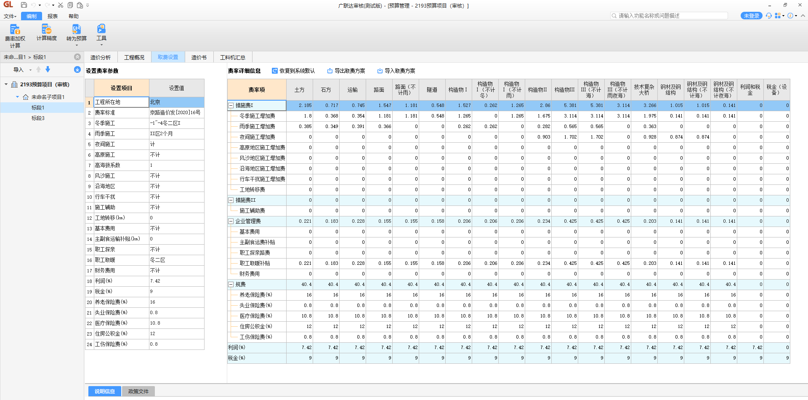Collapse the 措施费I row group
This screenshot has width=808, height=400.
click(x=231, y=106)
